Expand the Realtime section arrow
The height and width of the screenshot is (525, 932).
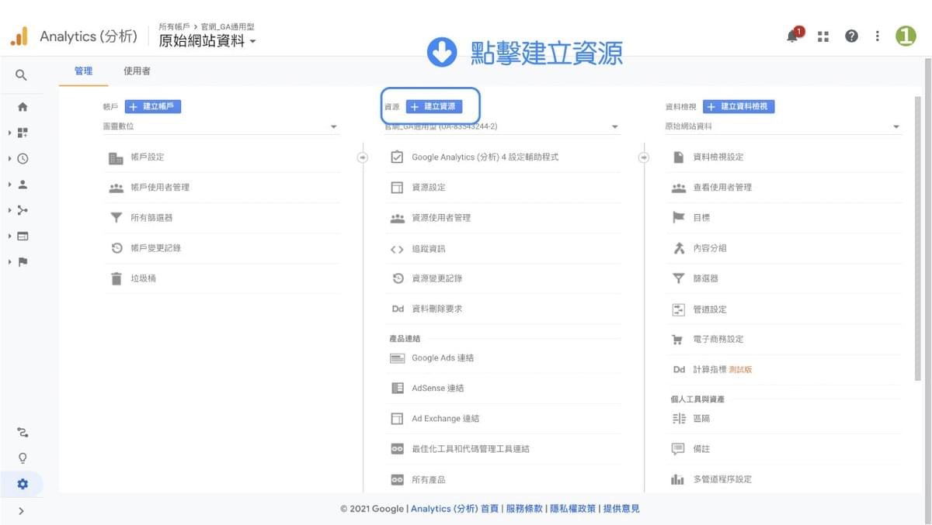[x=10, y=158]
